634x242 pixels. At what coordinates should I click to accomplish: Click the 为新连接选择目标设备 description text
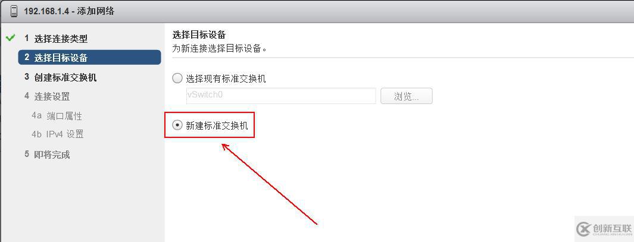coord(220,49)
